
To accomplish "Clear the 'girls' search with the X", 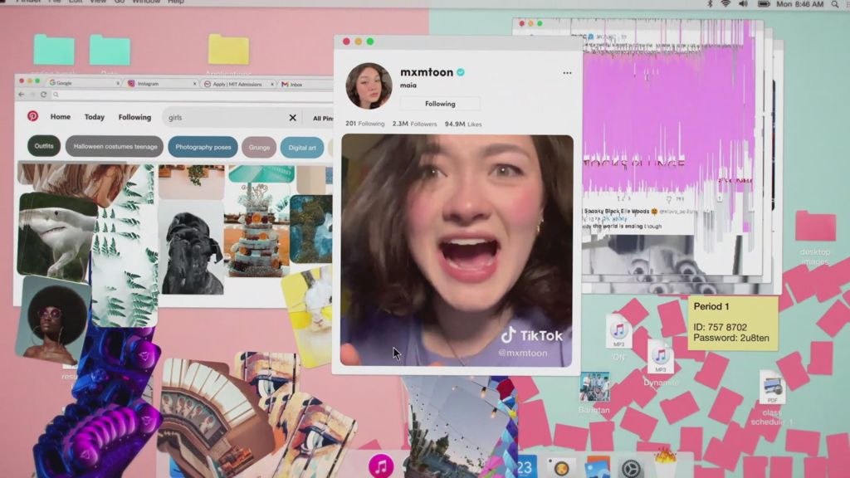I will tap(293, 118).
